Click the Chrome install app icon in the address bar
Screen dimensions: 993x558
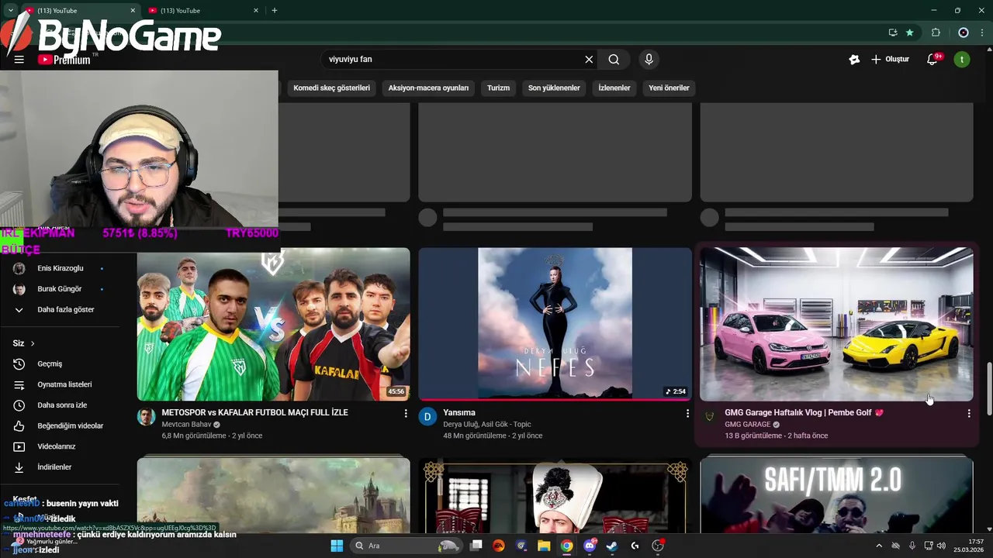click(x=893, y=33)
